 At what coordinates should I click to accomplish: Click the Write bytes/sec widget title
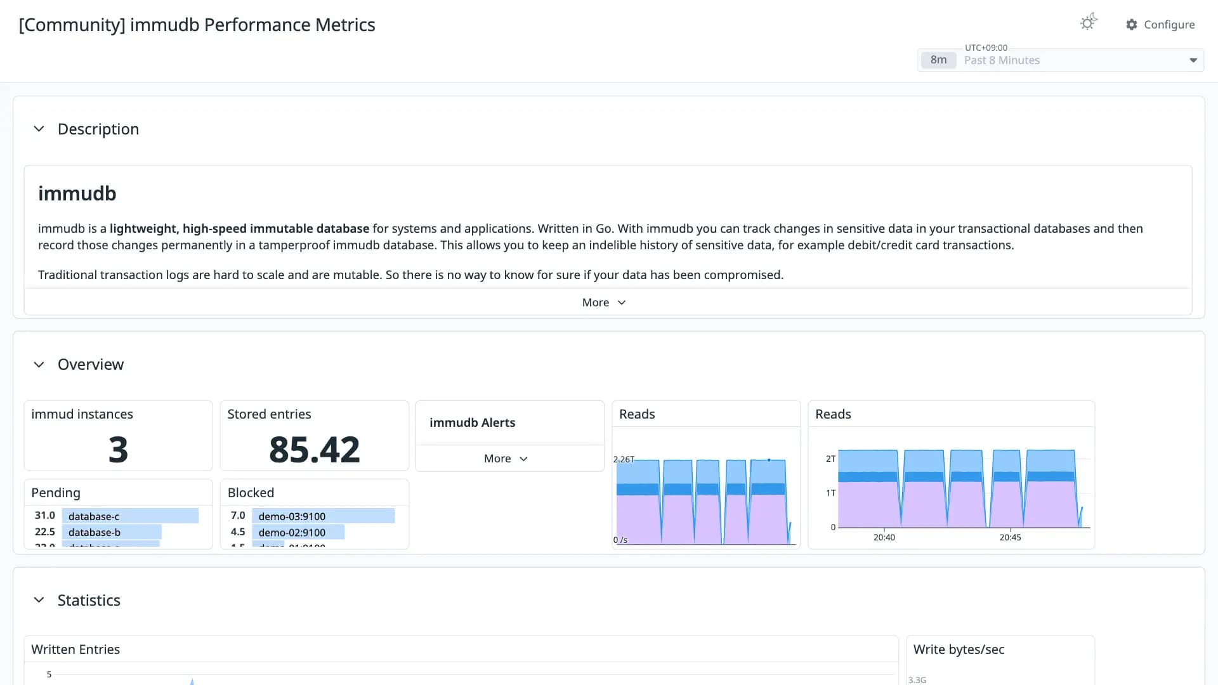click(x=959, y=649)
